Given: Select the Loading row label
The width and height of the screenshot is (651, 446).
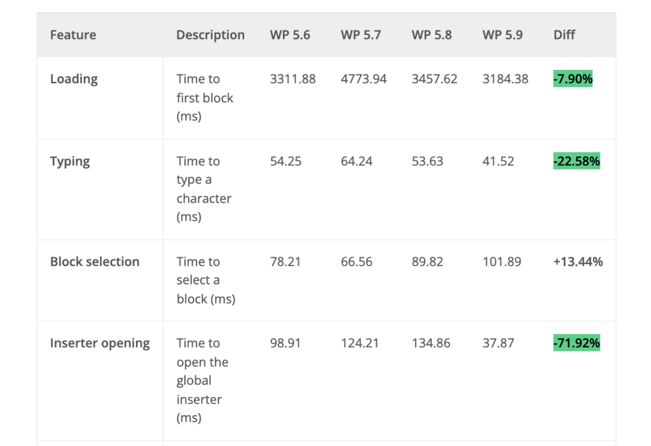Looking at the screenshot, I should click(x=74, y=79).
